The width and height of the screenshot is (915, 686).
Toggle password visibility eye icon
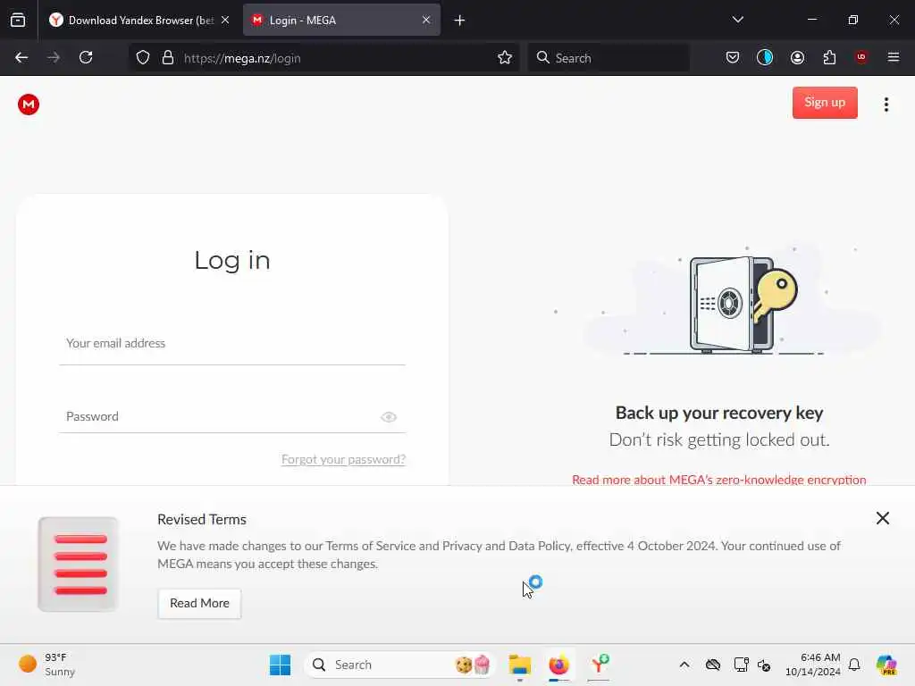tap(389, 417)
